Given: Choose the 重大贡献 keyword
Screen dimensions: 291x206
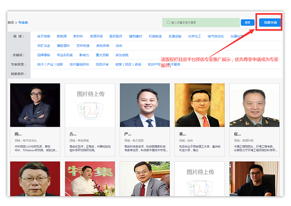Looking at the screenshot, I should (102, 55).
